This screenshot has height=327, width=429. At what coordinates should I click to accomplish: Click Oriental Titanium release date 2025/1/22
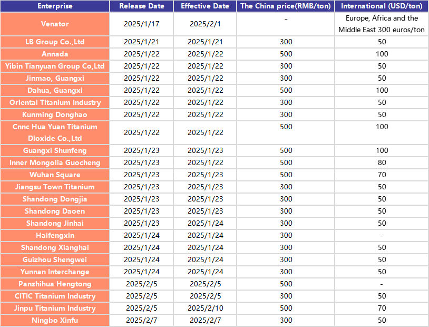tap(141, 102)
